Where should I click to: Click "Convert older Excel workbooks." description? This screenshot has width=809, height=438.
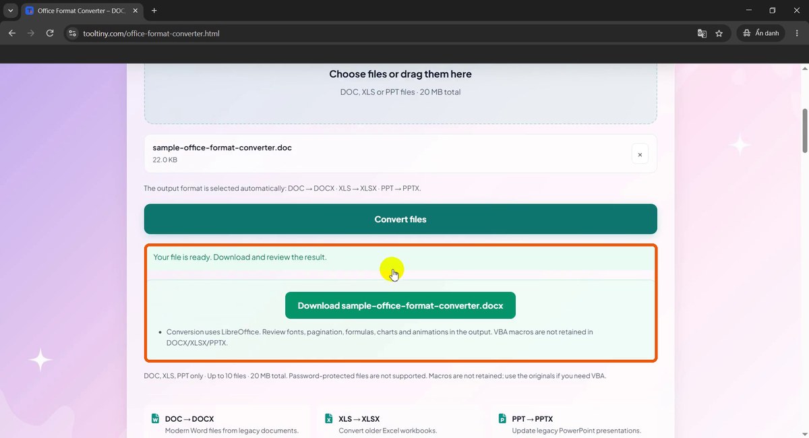pos(388,431)
